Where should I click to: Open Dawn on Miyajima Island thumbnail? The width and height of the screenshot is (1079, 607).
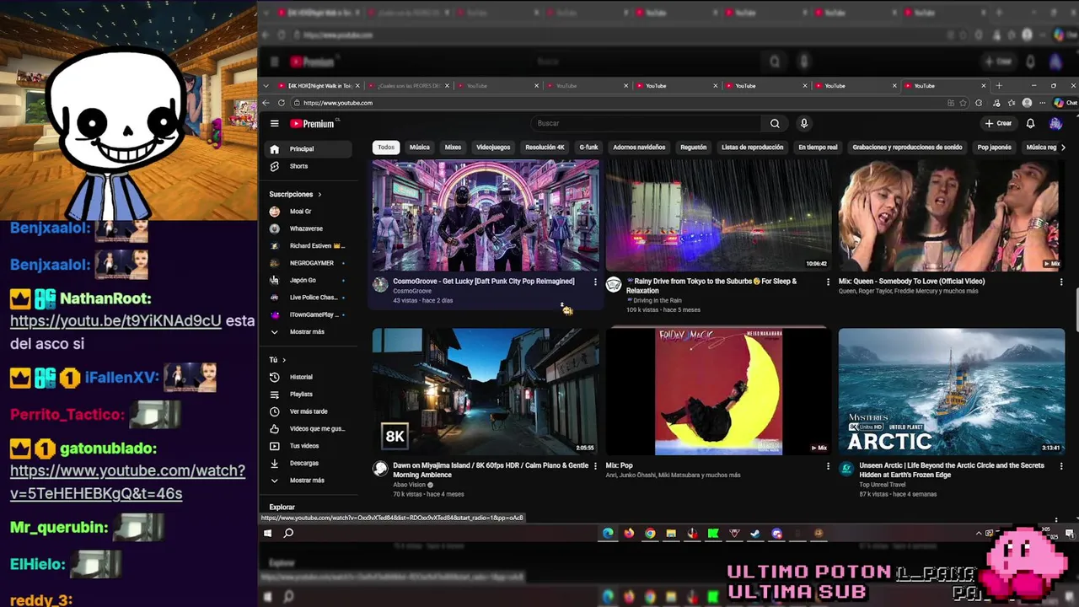(486, 391)
